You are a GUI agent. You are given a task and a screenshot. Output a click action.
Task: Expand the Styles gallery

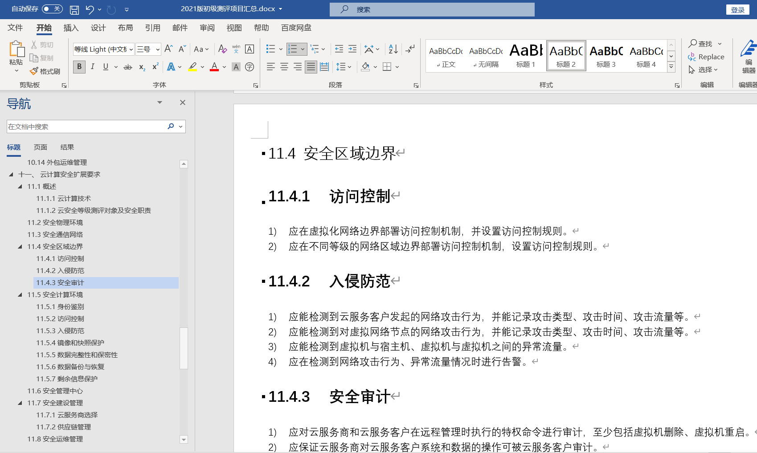(671, 67)
